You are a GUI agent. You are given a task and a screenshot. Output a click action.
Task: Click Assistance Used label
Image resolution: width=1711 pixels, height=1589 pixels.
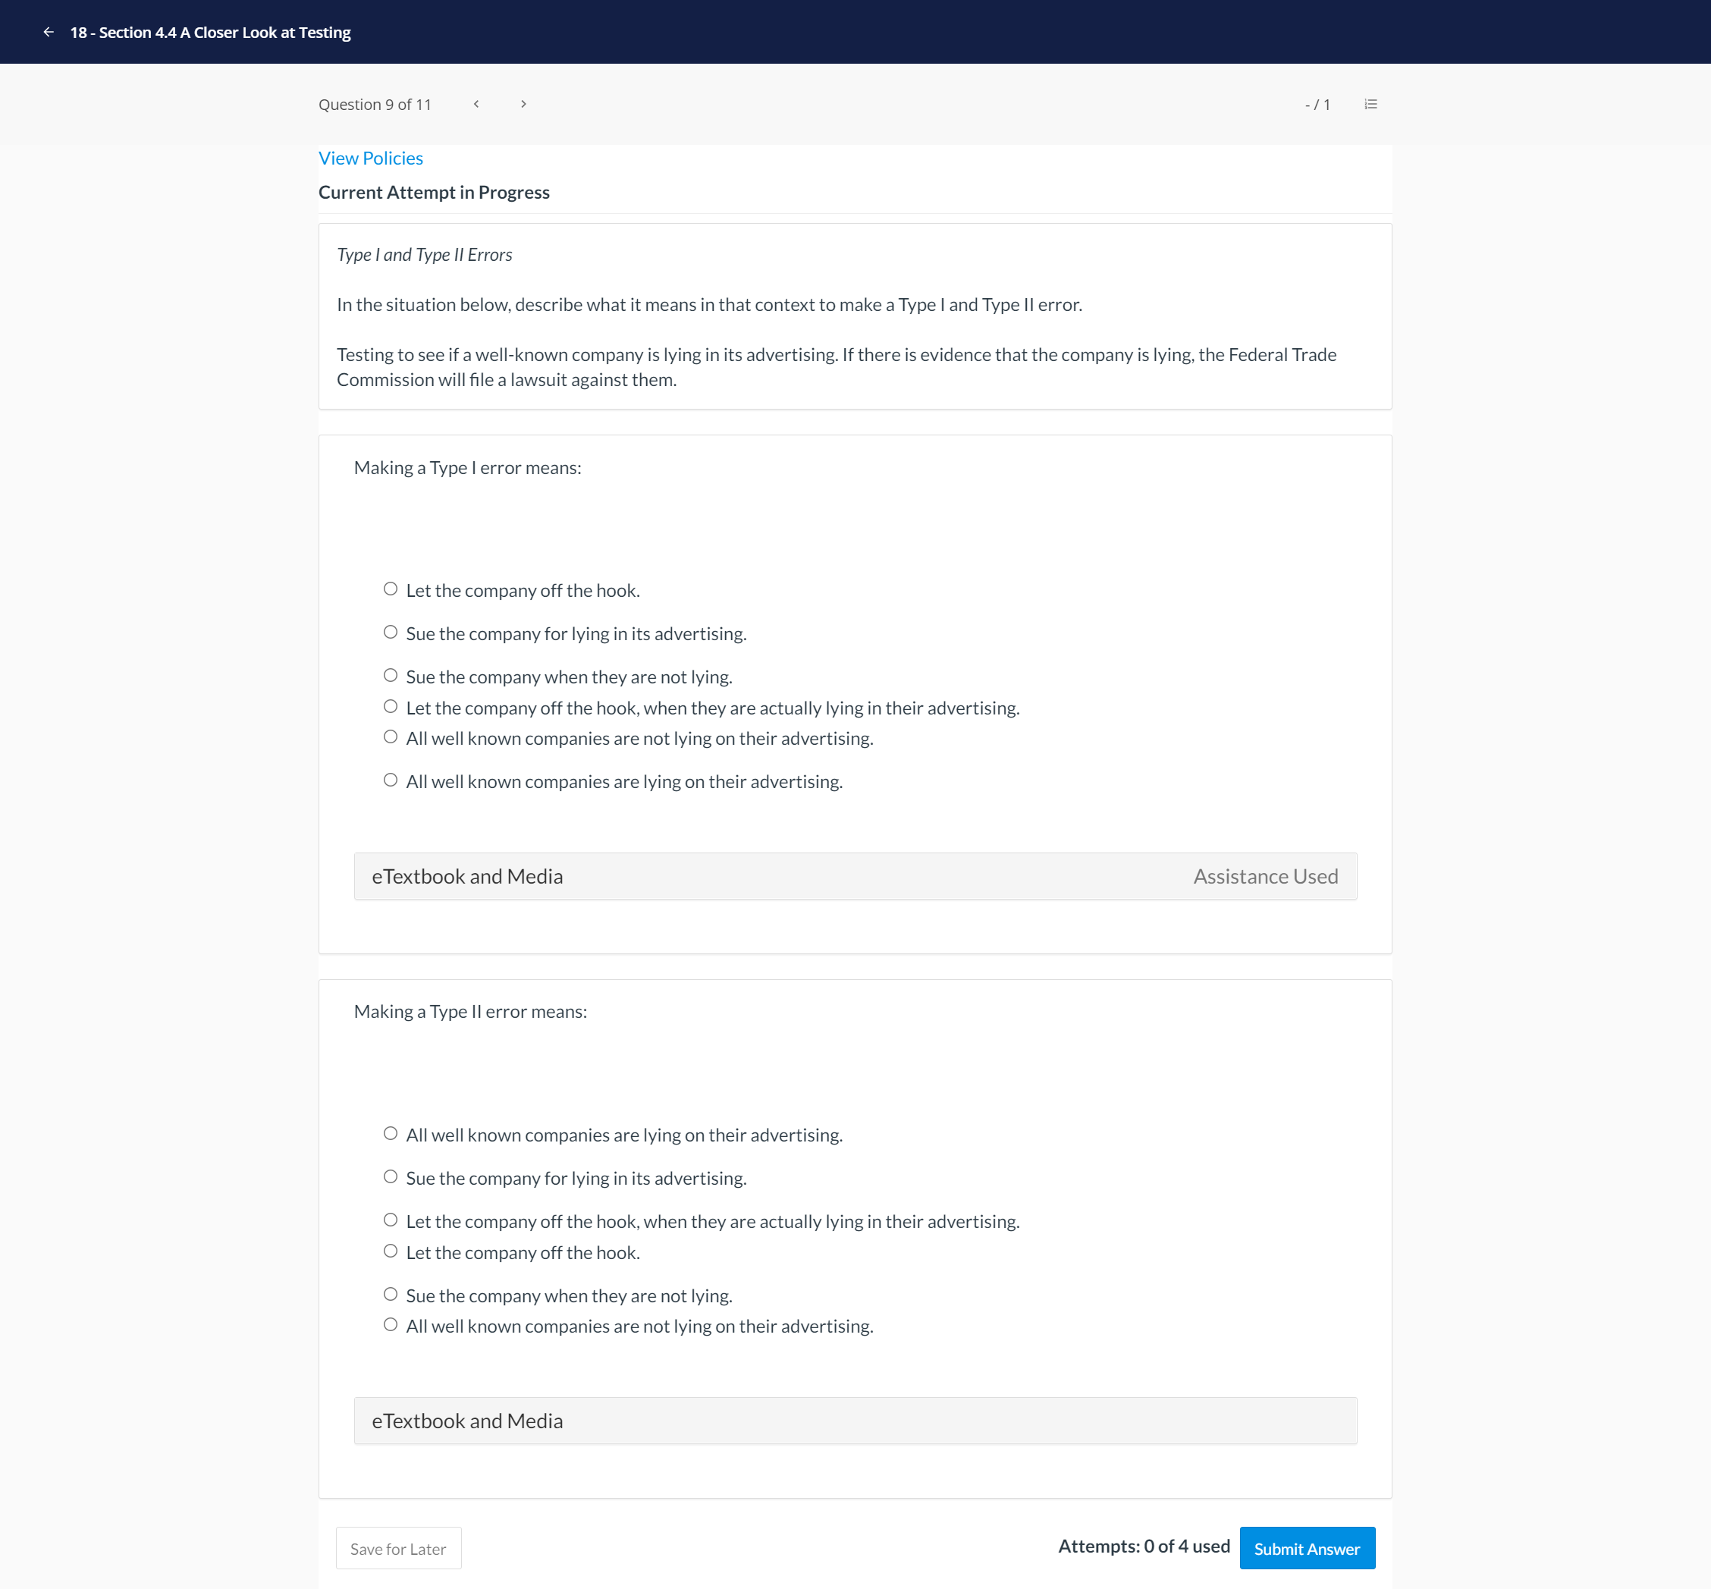click(x=1265, y=876)
